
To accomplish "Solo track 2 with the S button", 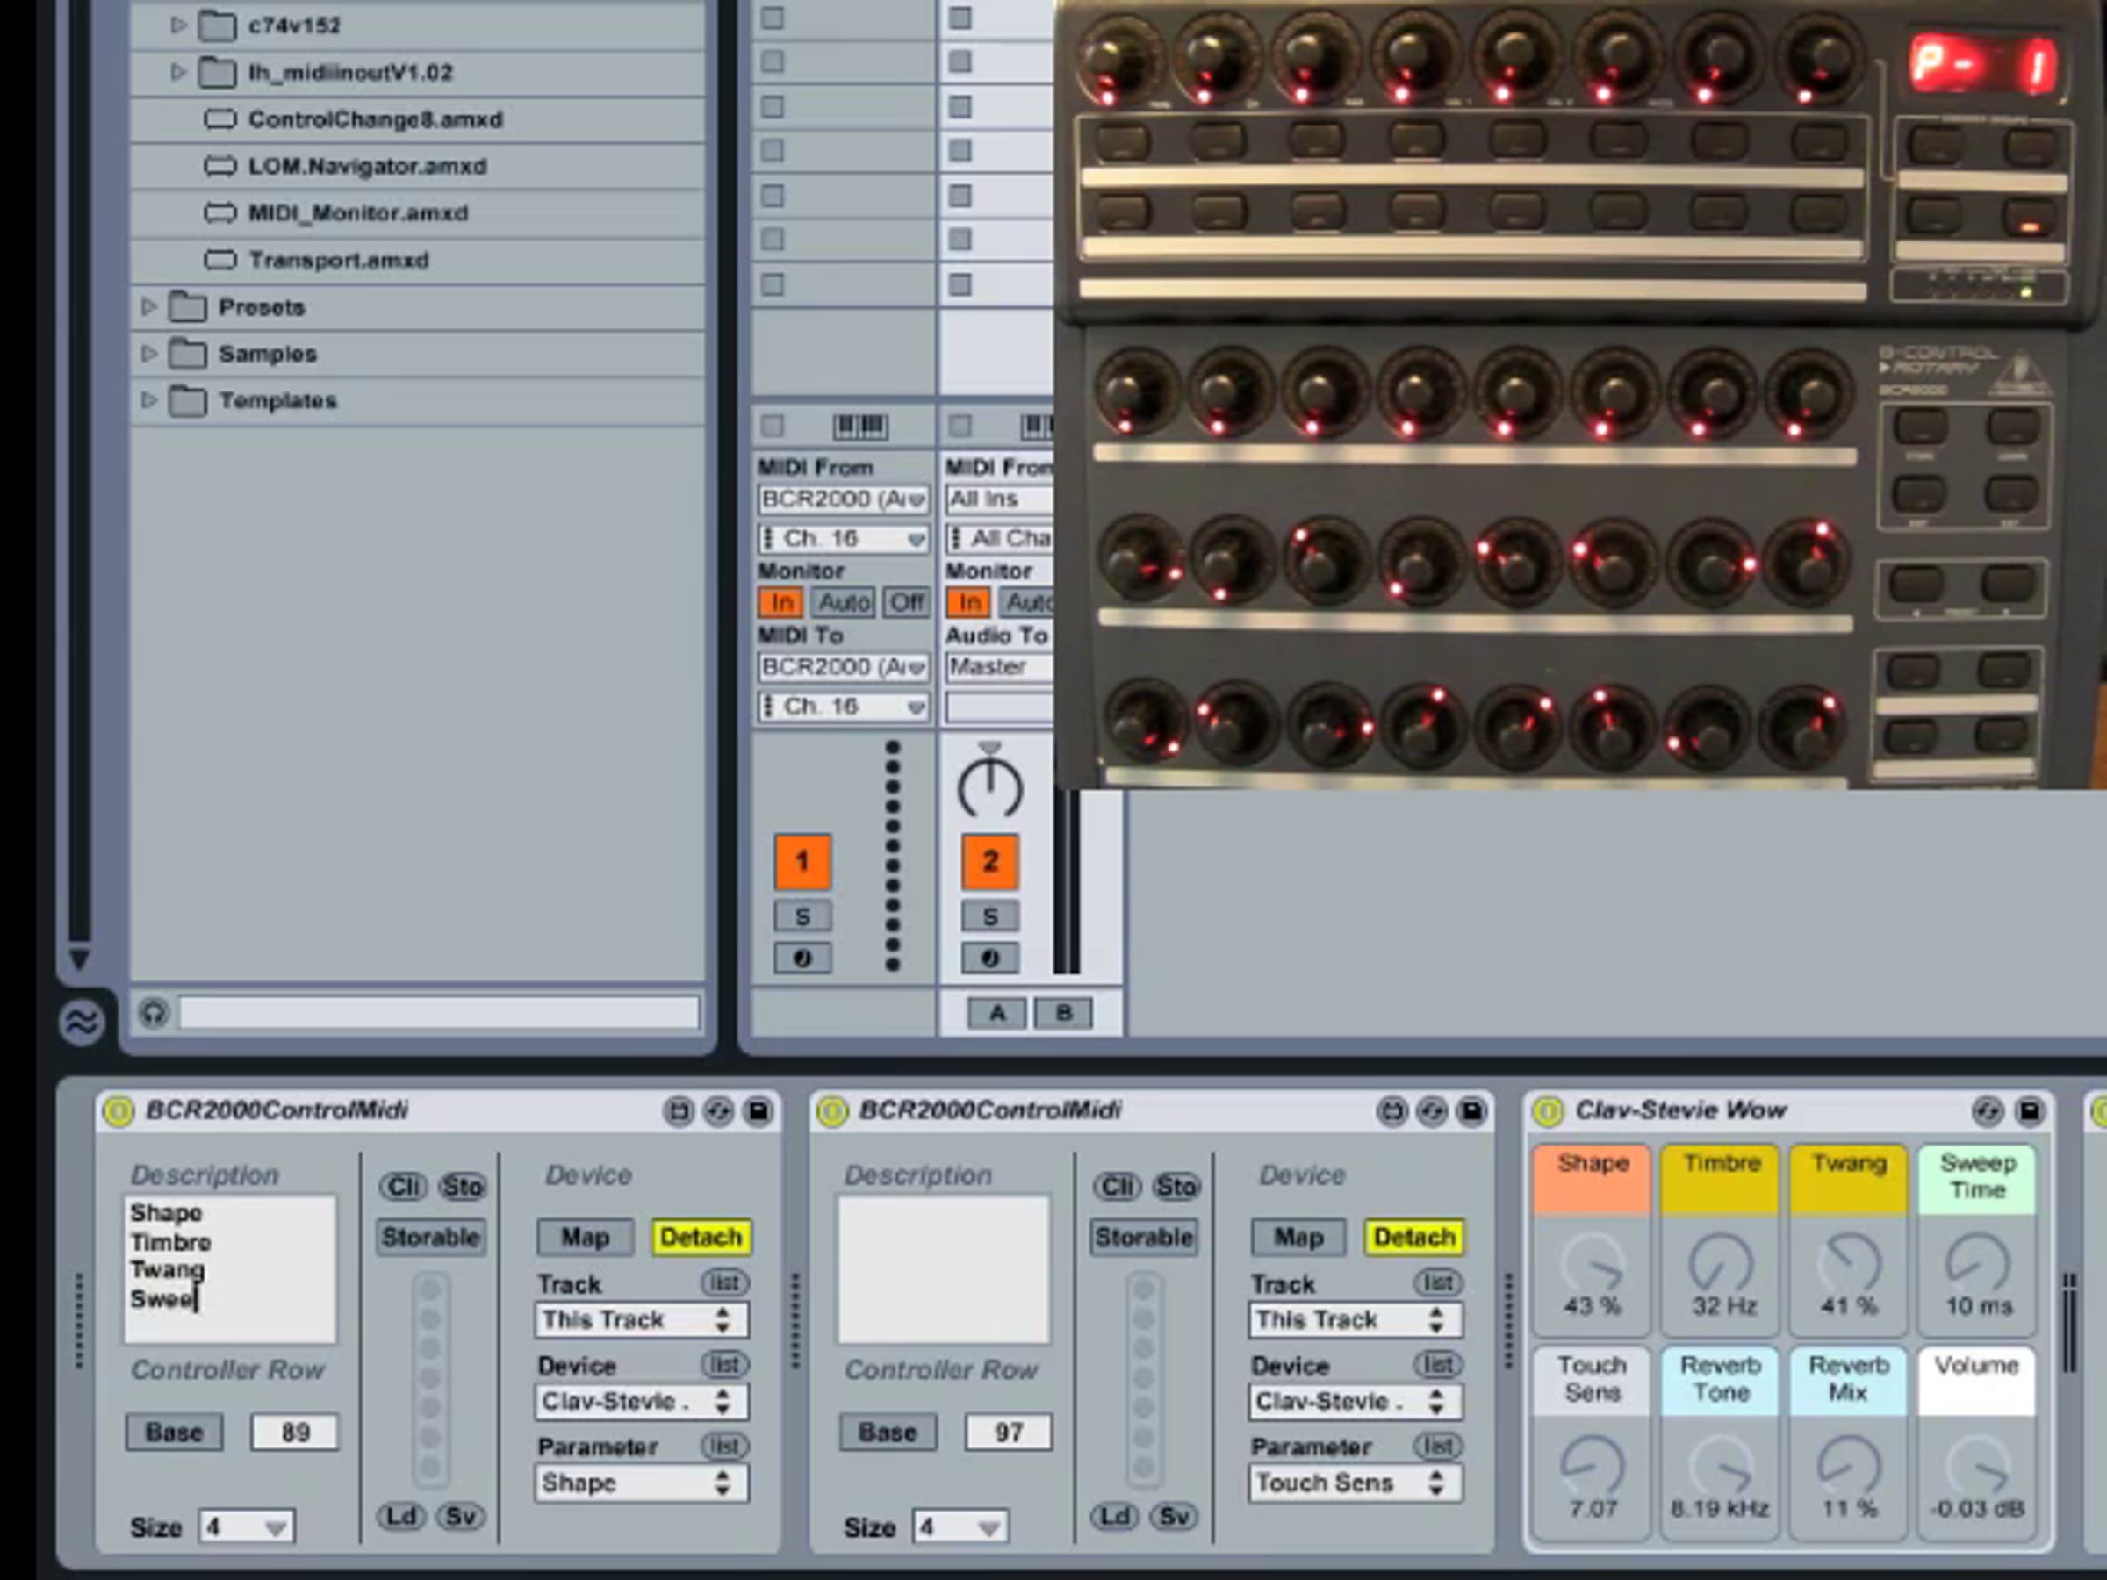I will pyautogui.click(x=989, y=916).
